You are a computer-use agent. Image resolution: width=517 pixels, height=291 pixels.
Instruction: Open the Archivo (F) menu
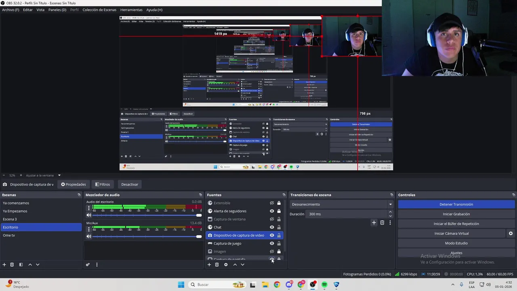[x=11, y=10]
